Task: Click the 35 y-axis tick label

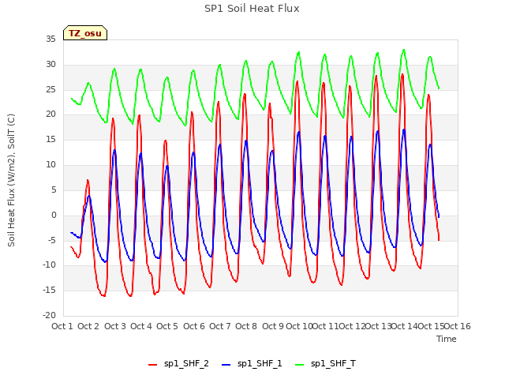Action: 50,39
